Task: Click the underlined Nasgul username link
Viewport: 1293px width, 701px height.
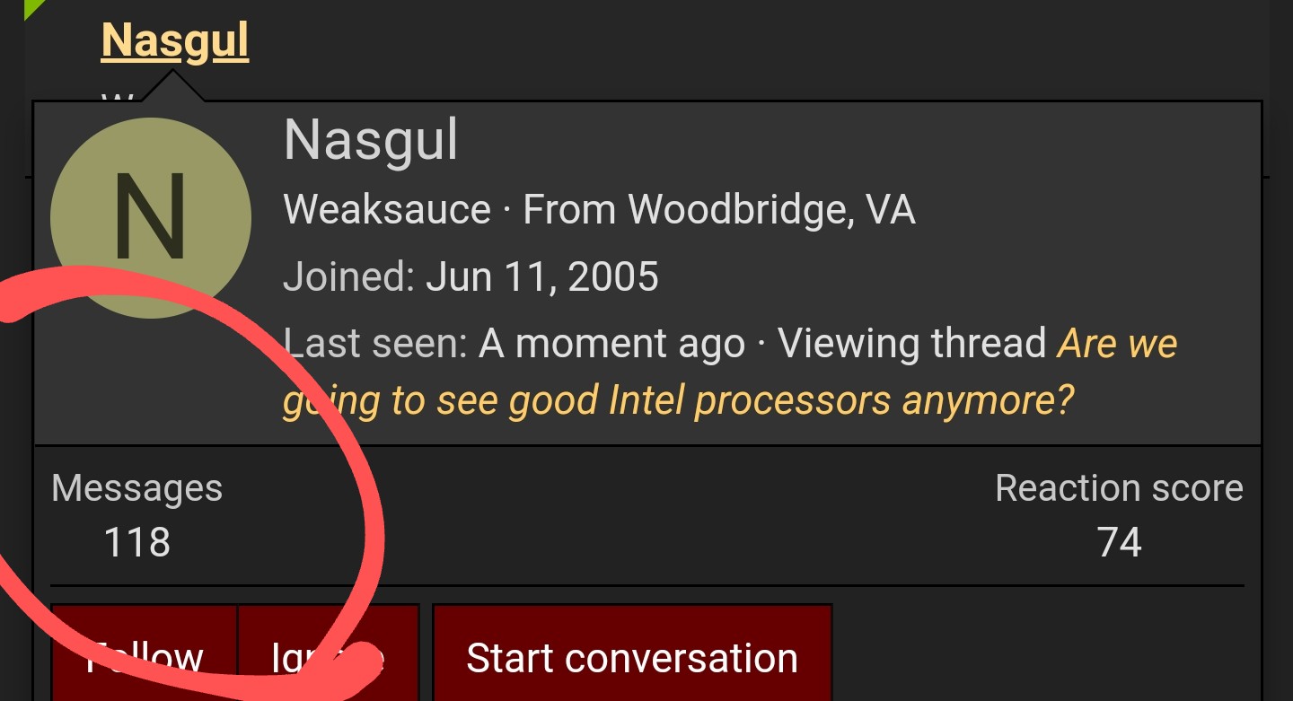Action: (175, 41)
